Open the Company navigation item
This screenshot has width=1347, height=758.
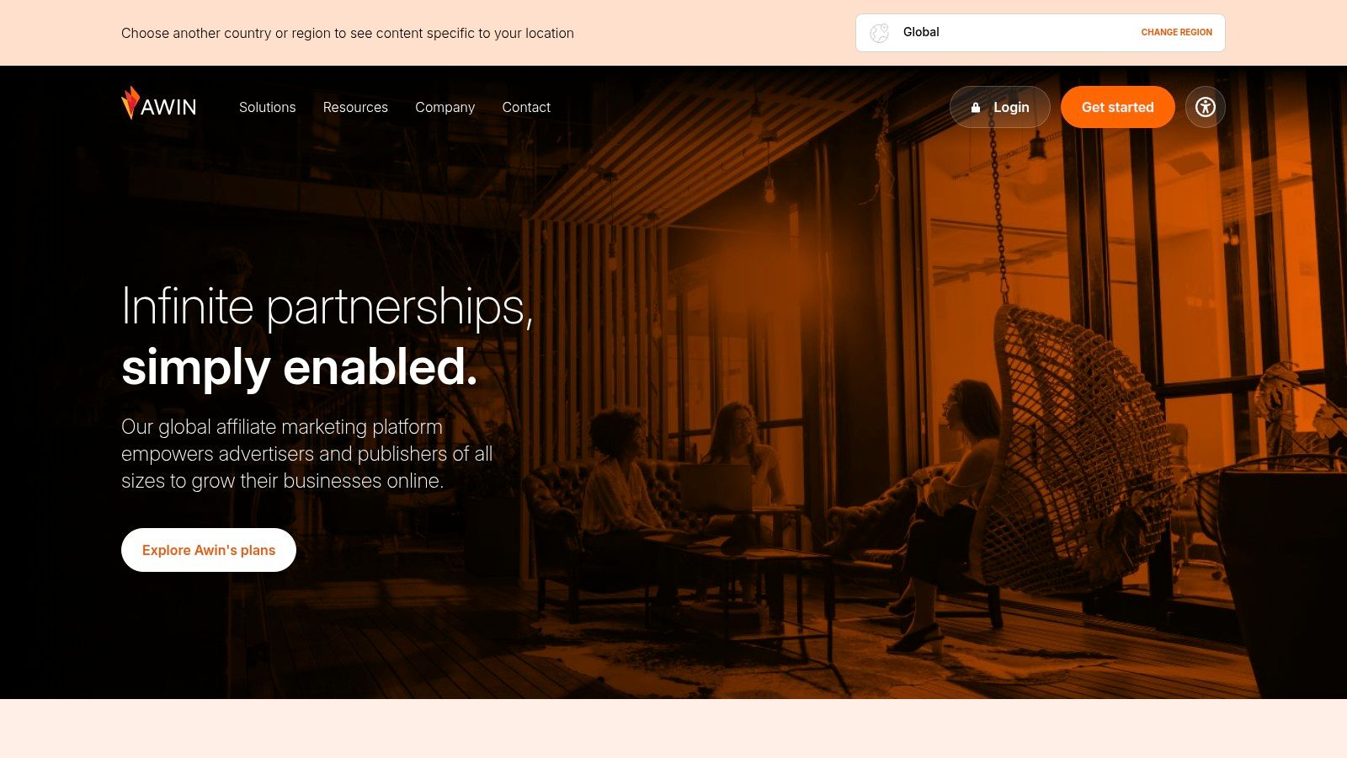click(x=445, y=107)
